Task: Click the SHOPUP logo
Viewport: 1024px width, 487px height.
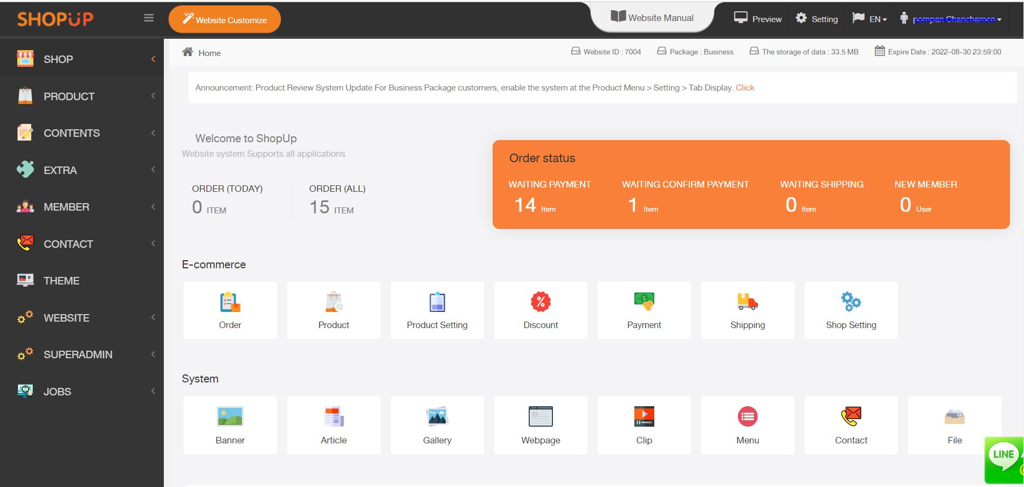Action: pyautogui.click(x=55, y=19)
